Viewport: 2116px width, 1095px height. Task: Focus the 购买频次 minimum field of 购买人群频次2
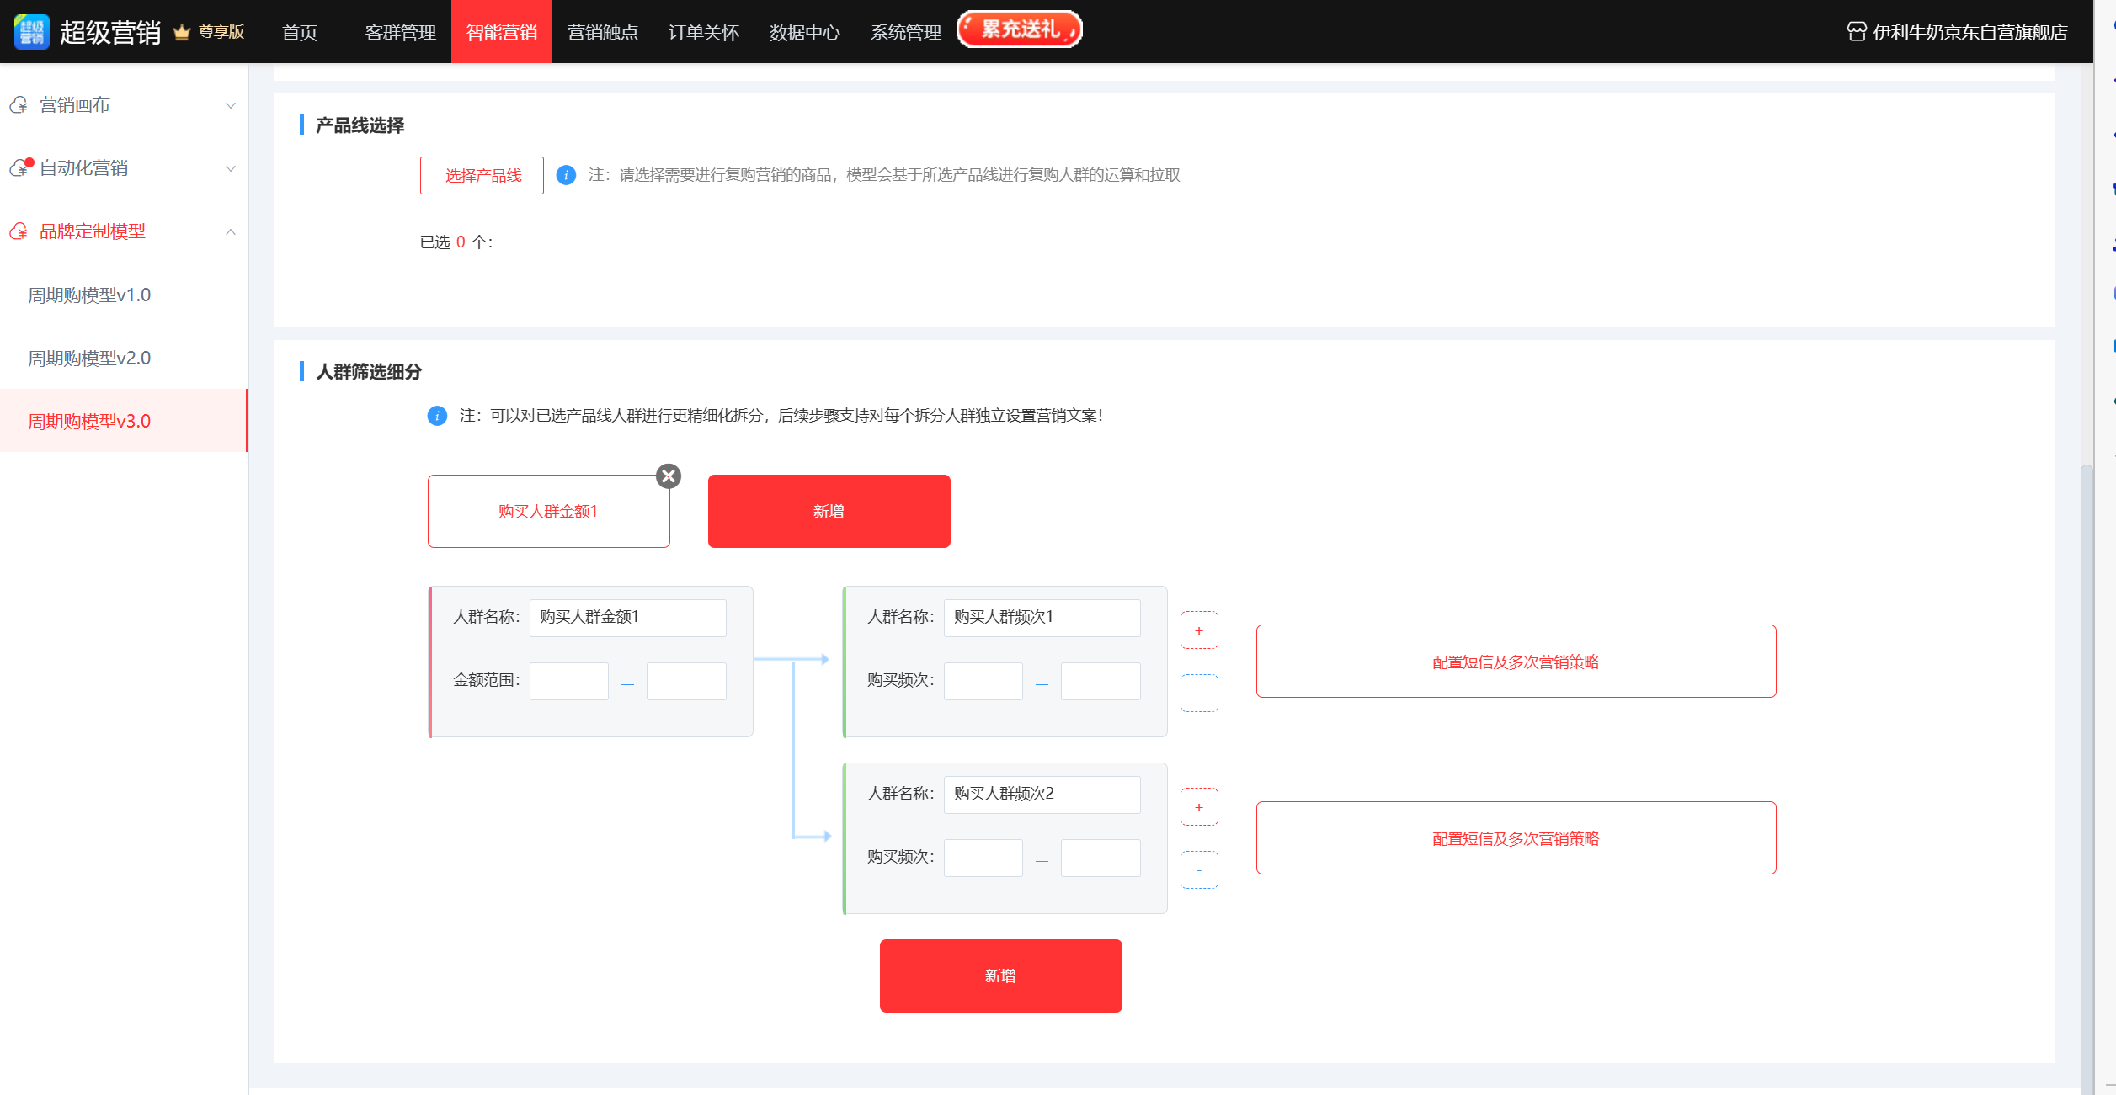point(983,858)
